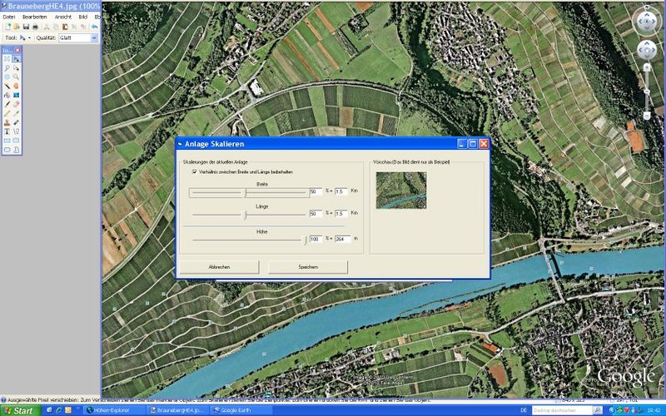Click the Breite Km value field

click(341, 191)
